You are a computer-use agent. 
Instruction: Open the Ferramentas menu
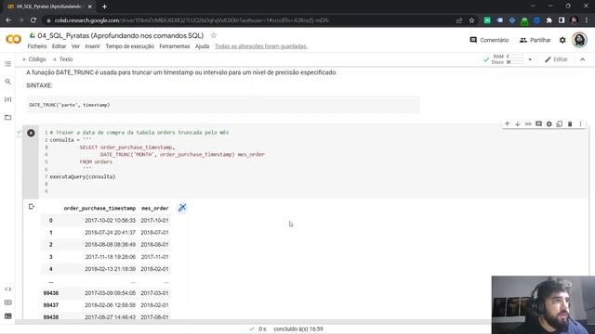point(175,46)
